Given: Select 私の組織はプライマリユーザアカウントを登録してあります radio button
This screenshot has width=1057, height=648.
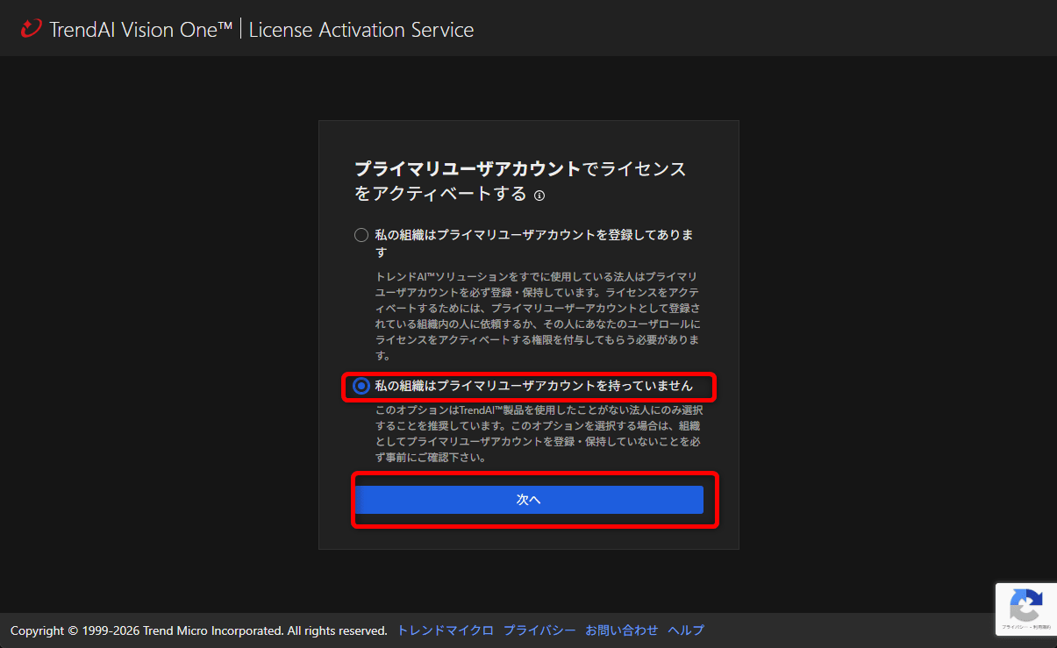Looking at the screenshot, I should [x=361, y=235].
